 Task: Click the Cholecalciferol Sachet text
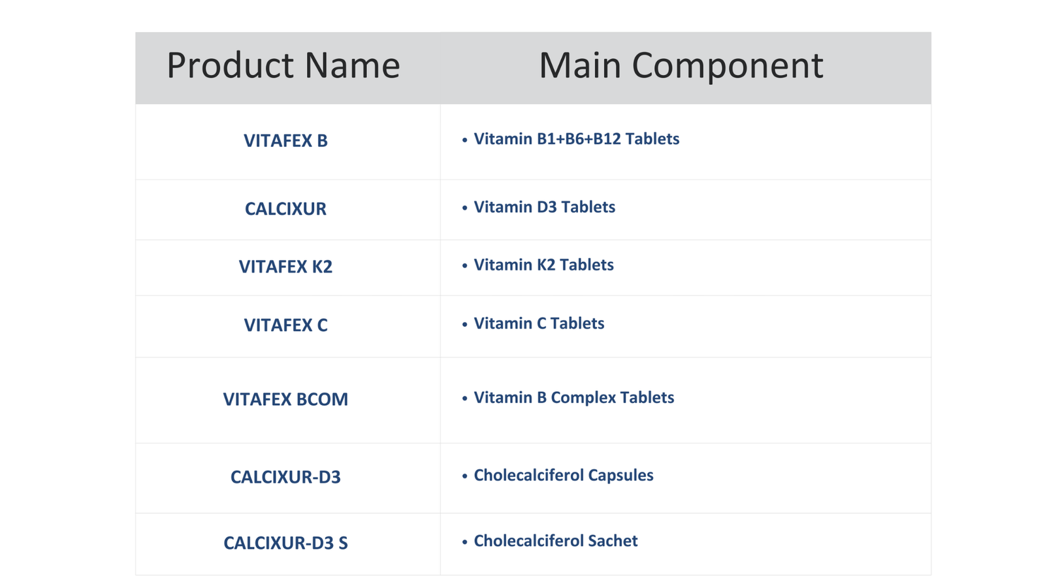[x=555, y=541]
